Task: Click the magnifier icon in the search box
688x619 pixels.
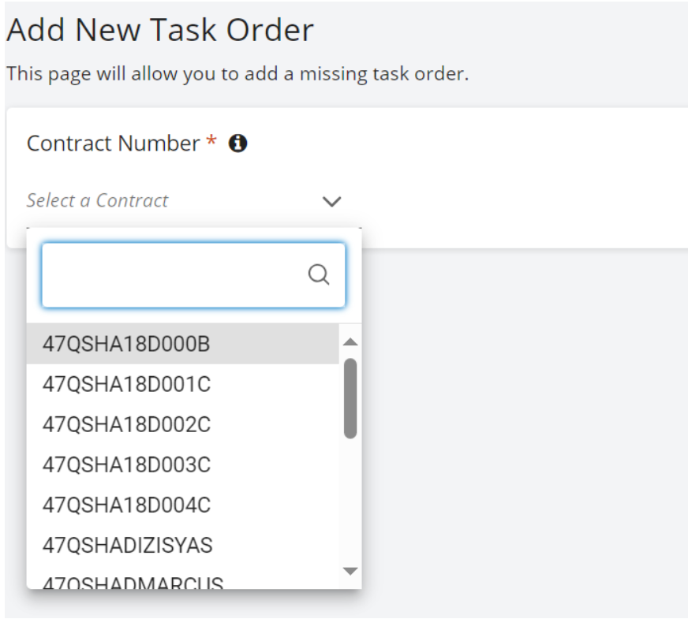Action: [318, 274]
